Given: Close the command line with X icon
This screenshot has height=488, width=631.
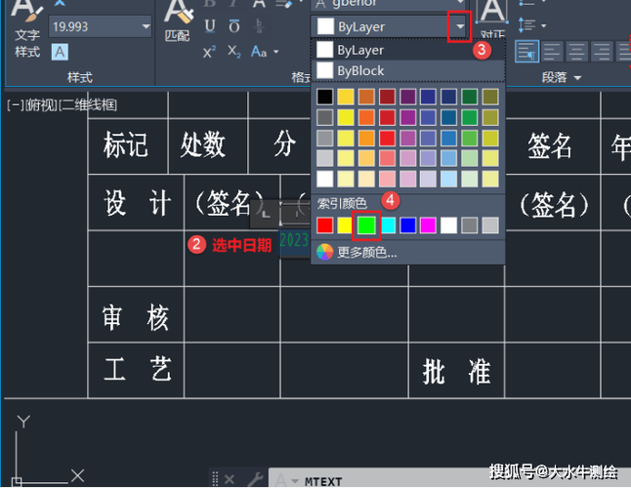Looking at the screenshot, I should (230, 479).
